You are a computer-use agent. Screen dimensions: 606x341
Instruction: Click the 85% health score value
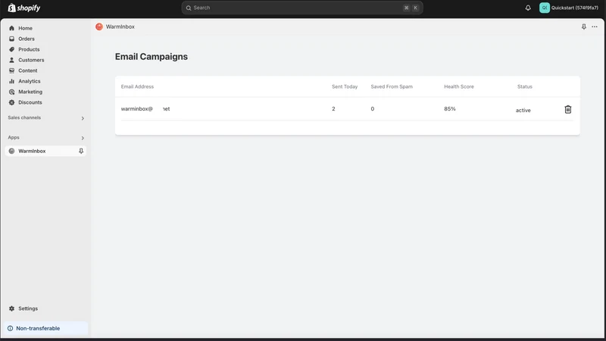(450, 108)
